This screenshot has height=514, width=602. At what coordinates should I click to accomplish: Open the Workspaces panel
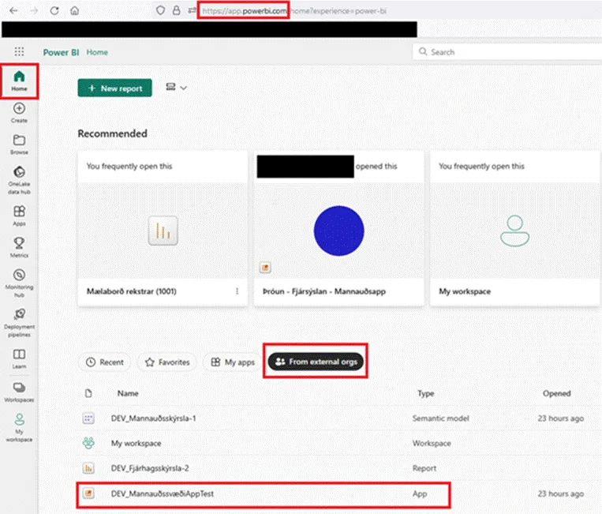coord(19,392)
